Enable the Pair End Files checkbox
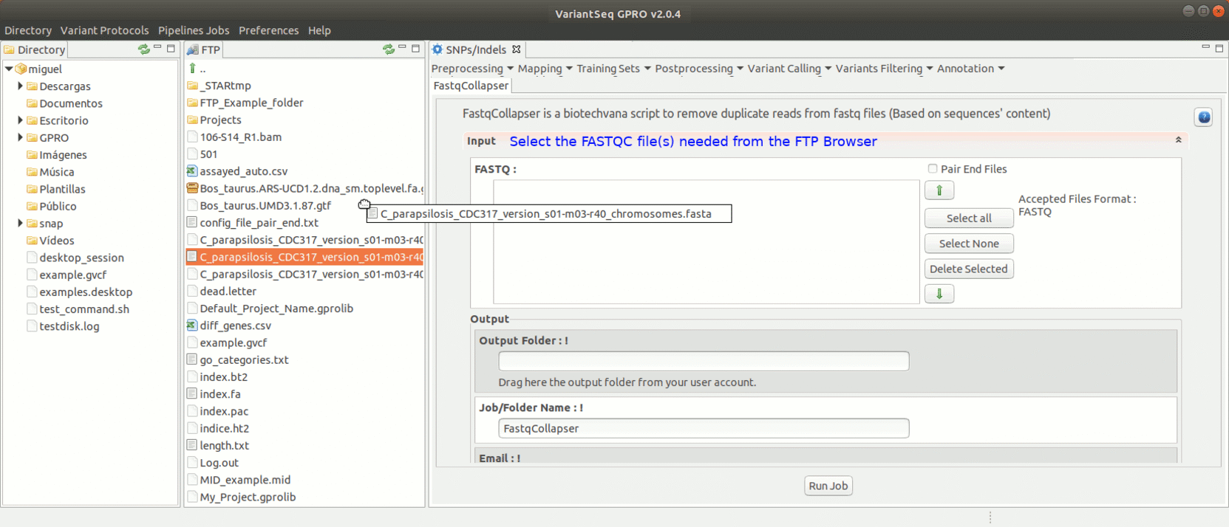The height and width of the screenshot is (527, 1229). pos(933,169)
